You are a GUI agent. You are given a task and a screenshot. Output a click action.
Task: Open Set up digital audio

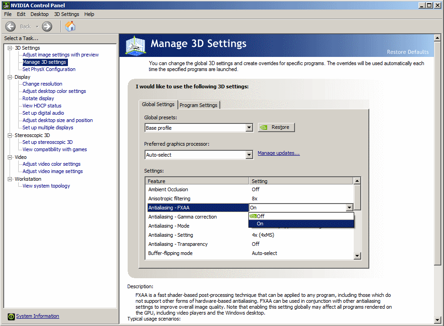click(43, 113)
